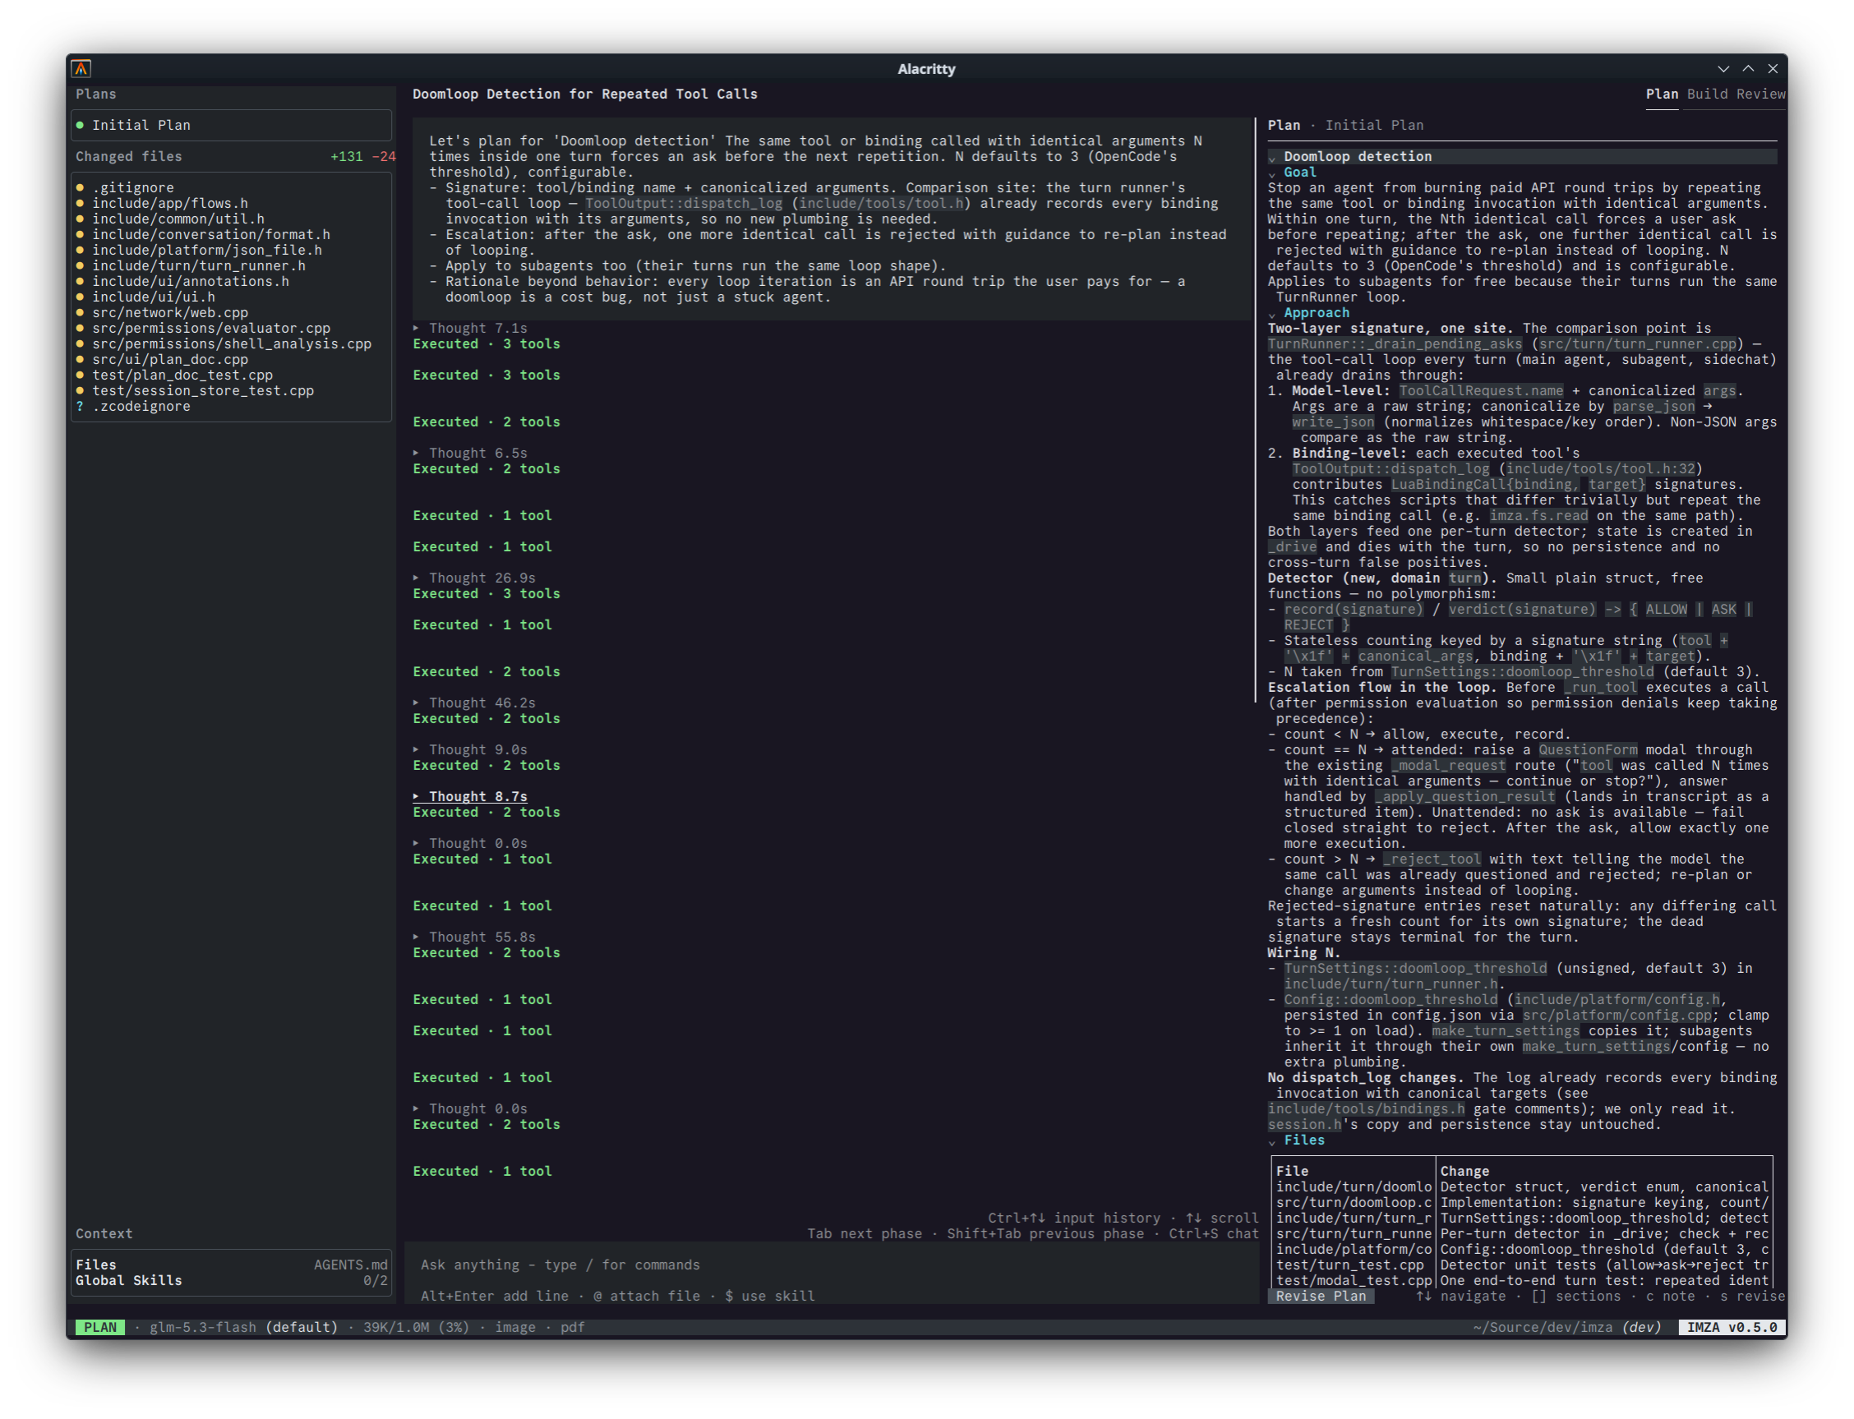
Task: Focus the Ask anything input field
Action: click(832, 1265)
